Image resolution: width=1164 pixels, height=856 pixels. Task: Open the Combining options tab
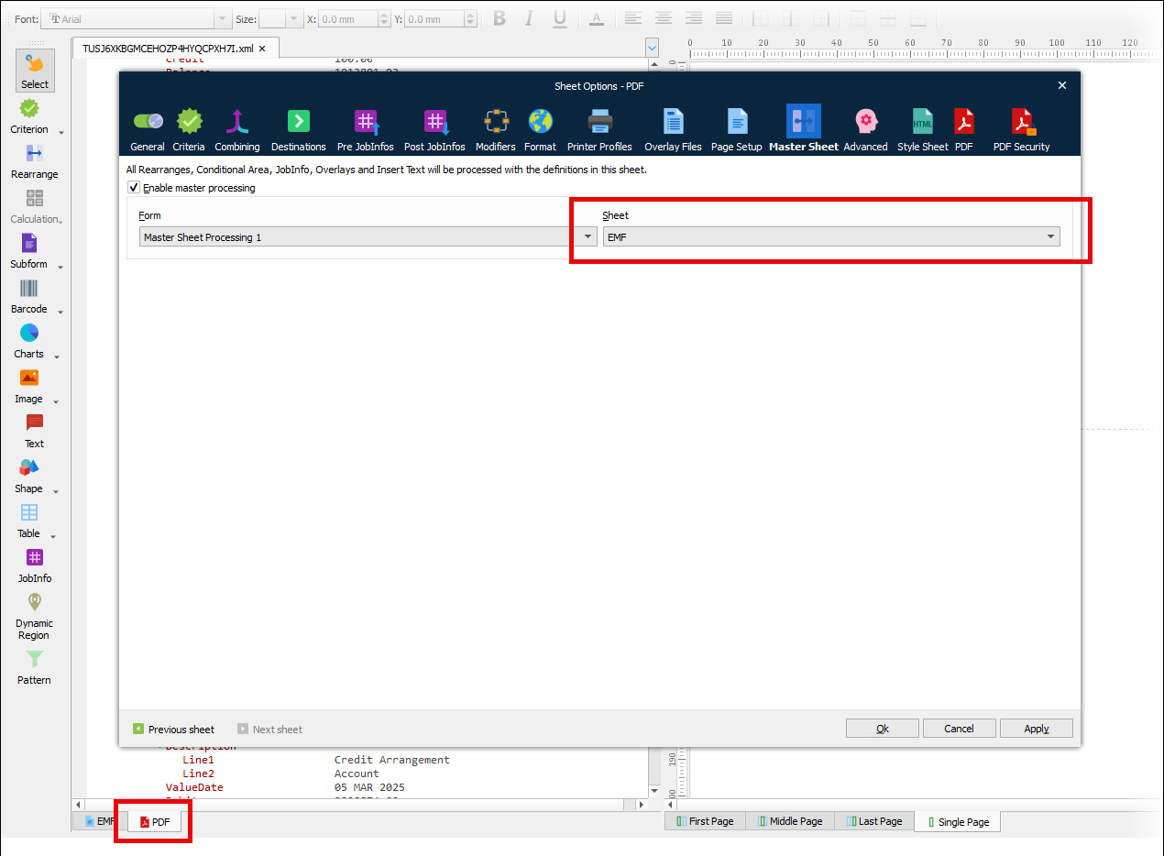point(237,129)
